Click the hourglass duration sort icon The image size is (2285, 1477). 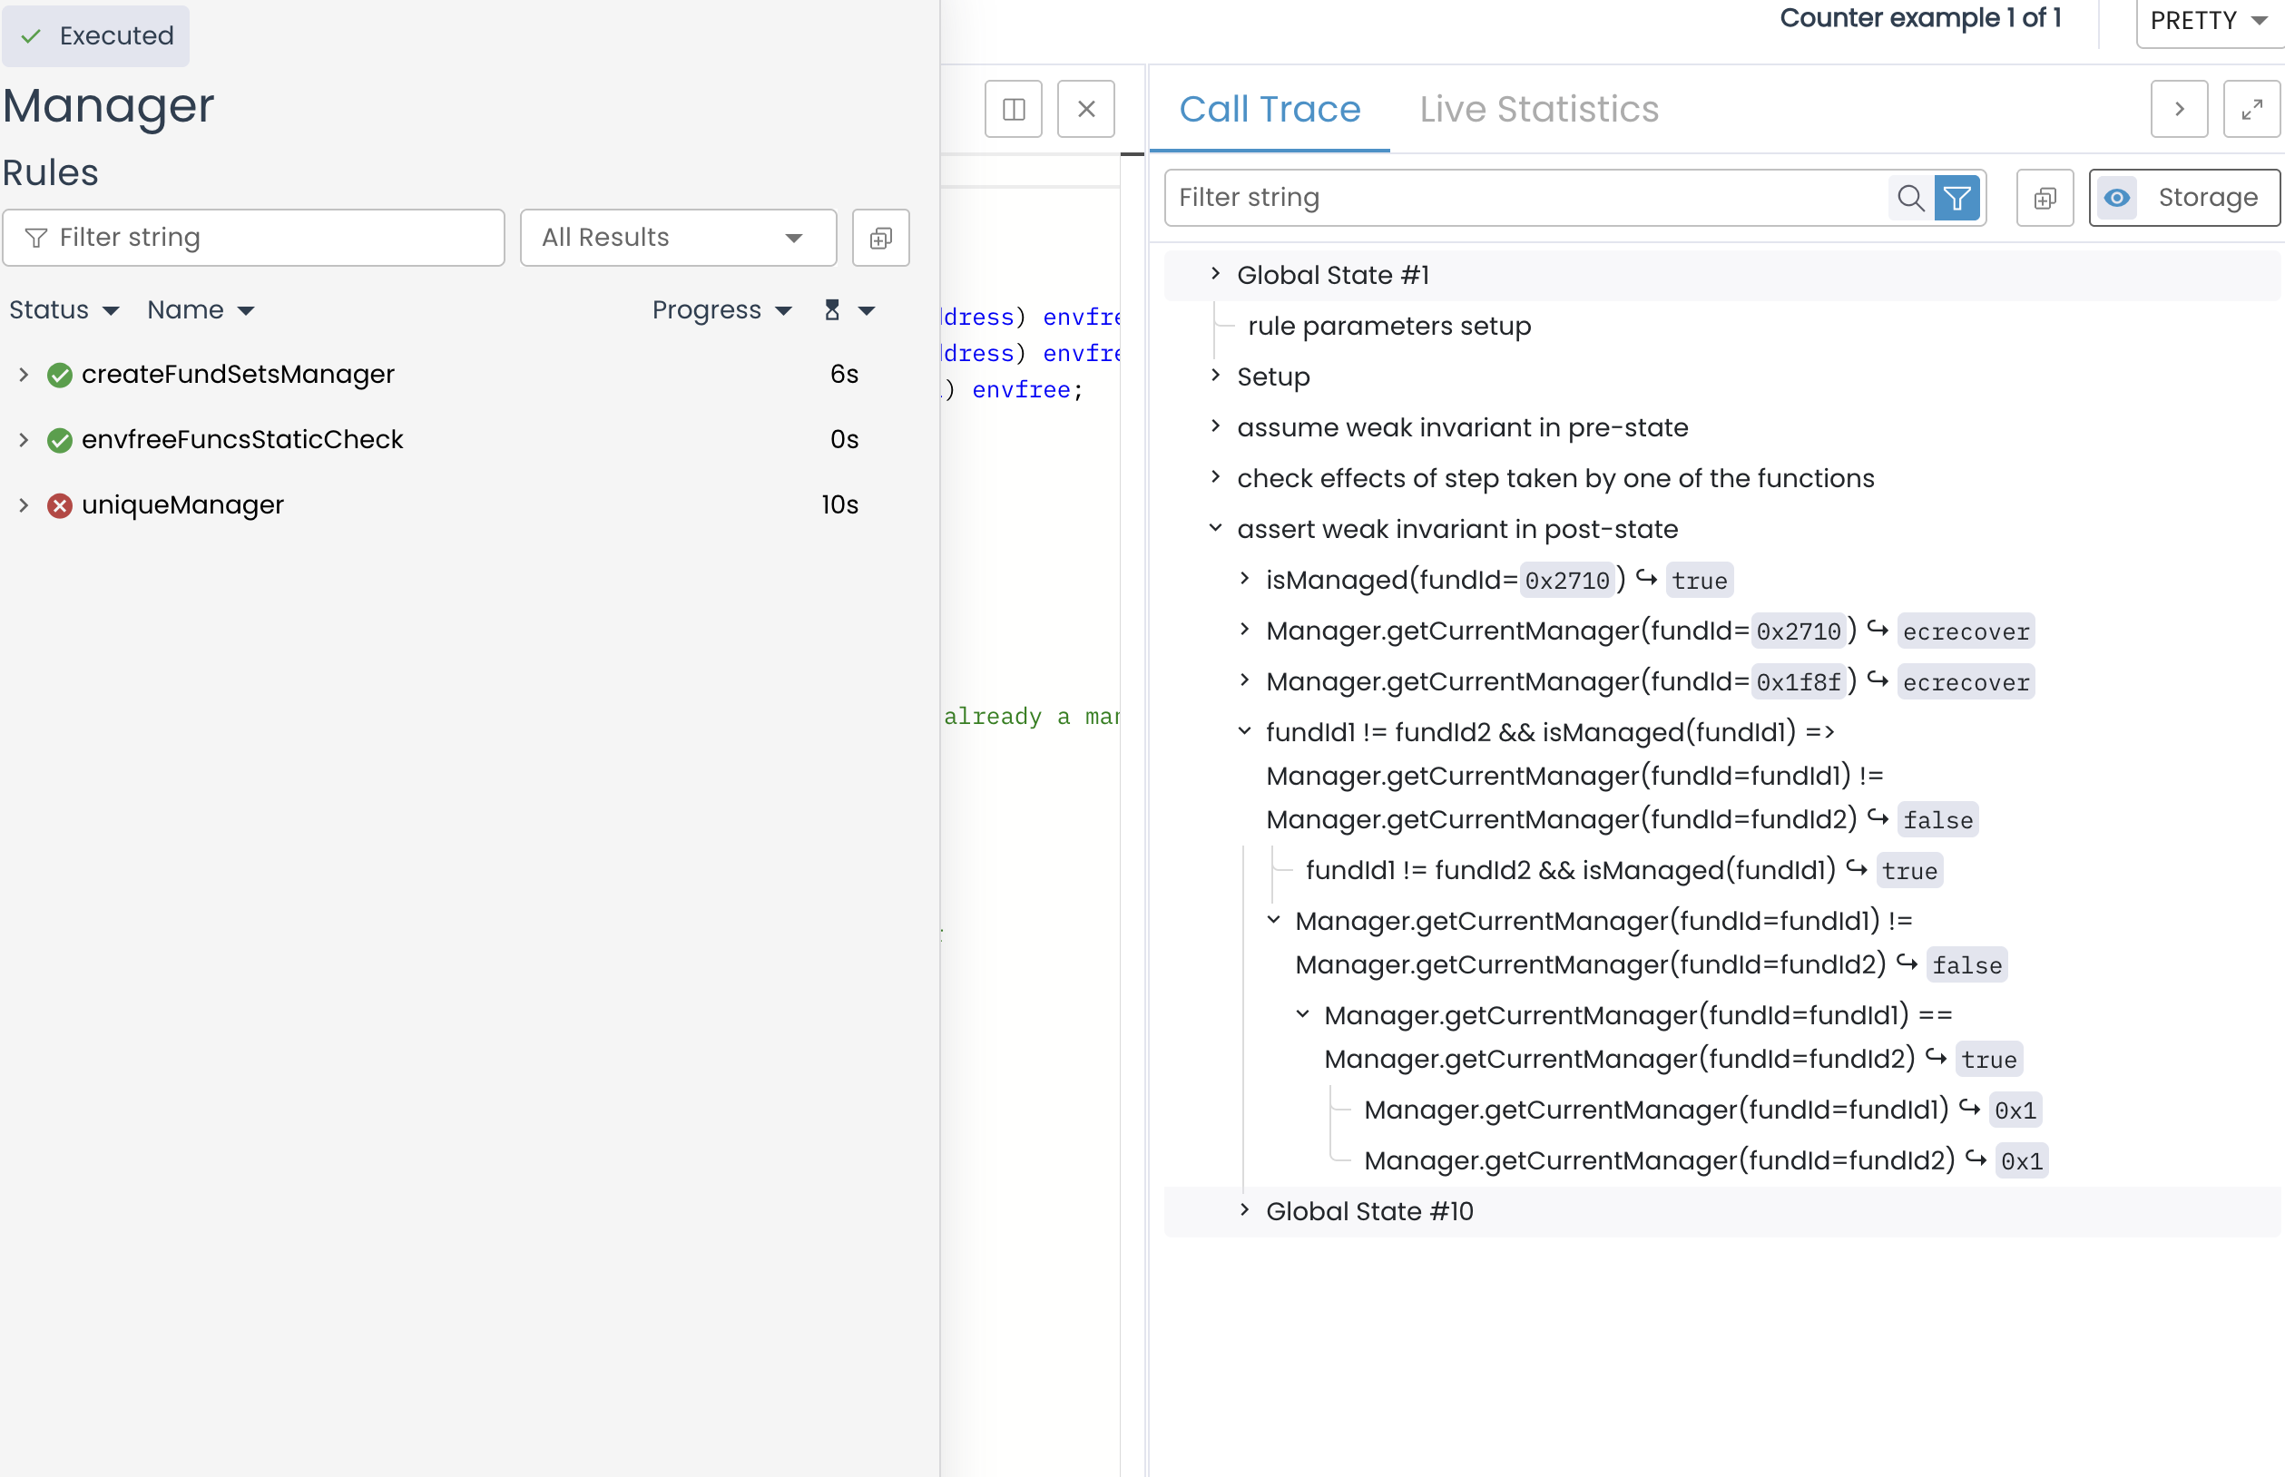832,309
